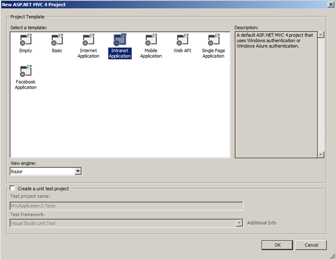Image resolution: width=336 pixels, height=260 pixels.
Task: Click the 'Test project name:' label
Action: point(30,196)
